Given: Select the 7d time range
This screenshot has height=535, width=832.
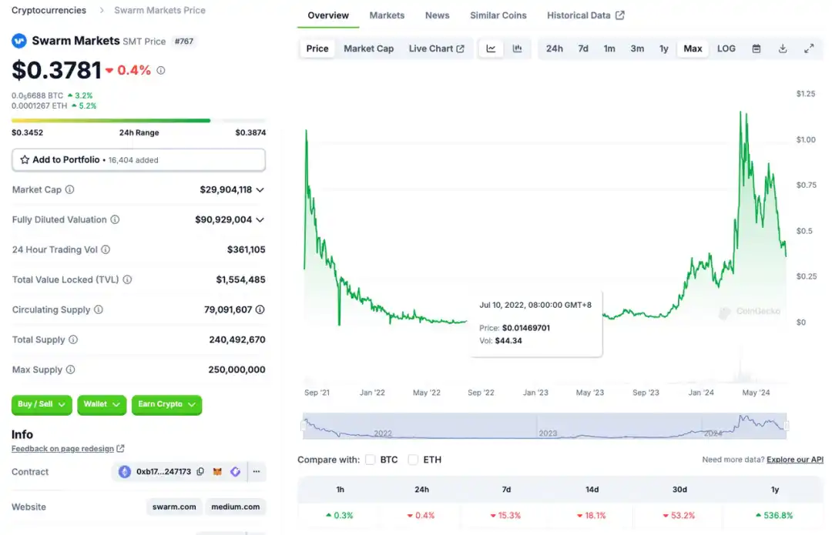Looking at the screenshot, I should (583, 48).
